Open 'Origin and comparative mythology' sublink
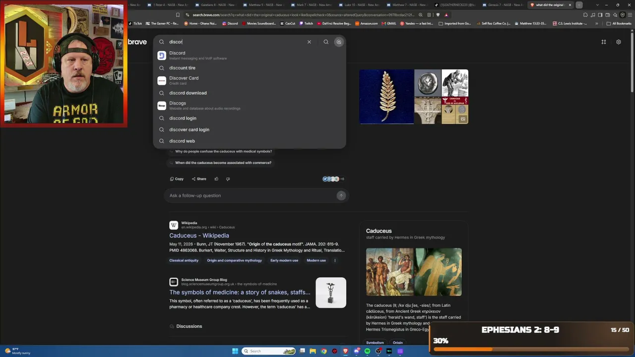Viewport: 635px width, 357px height. tap(234, 260)
